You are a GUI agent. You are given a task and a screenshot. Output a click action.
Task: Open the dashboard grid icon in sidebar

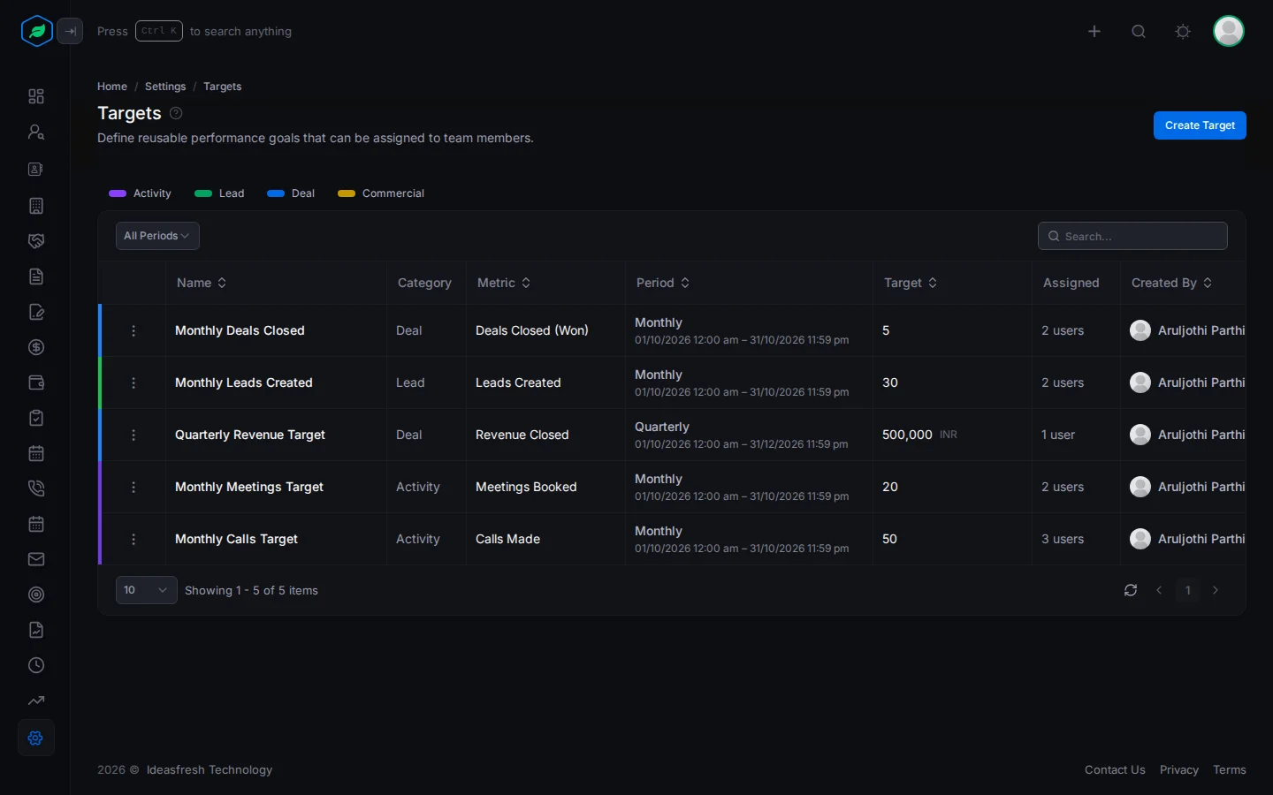36,96
